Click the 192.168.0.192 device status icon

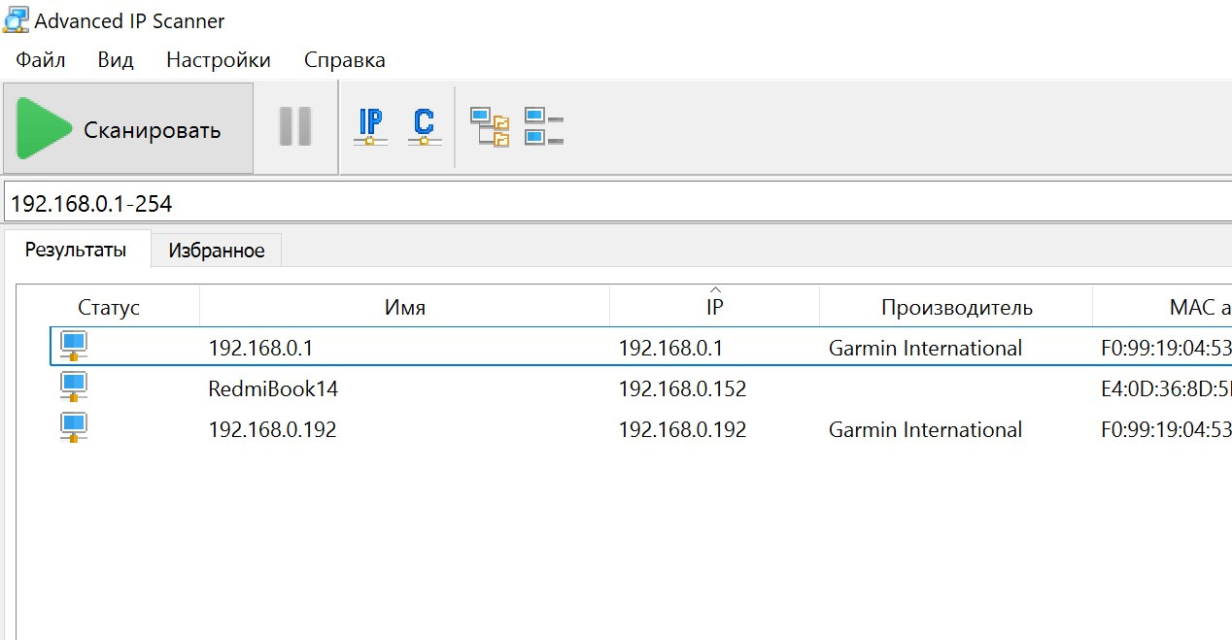click(x=74, y=428)
